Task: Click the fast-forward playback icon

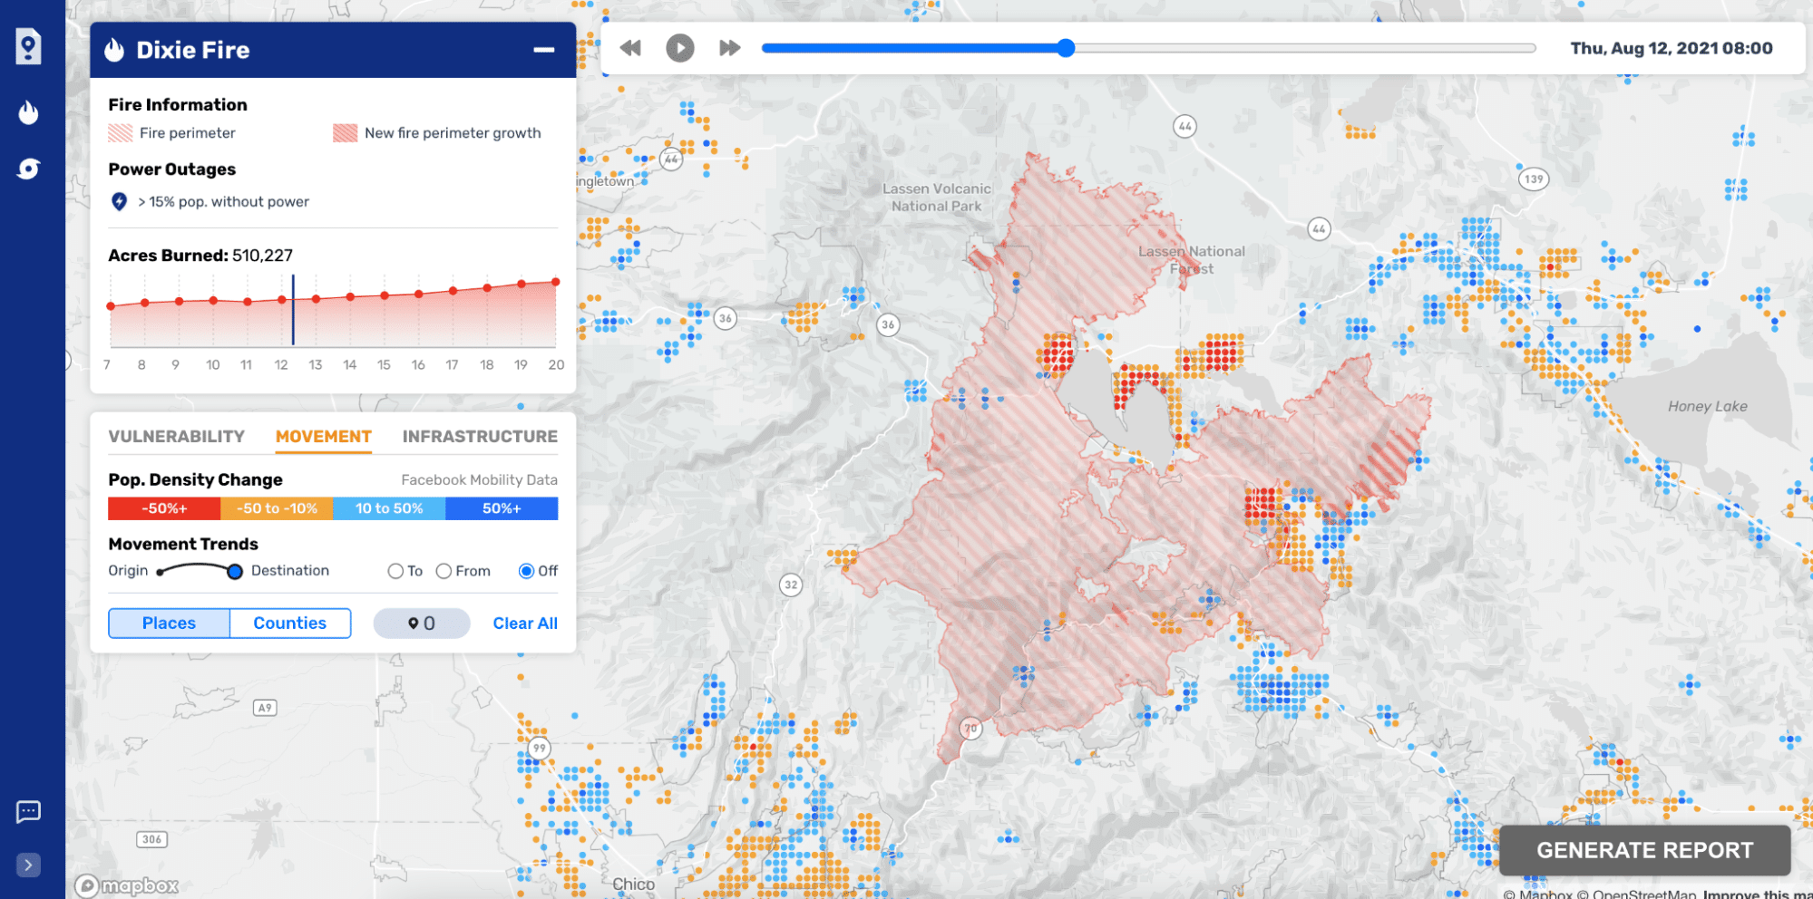Action: (728, 48)
